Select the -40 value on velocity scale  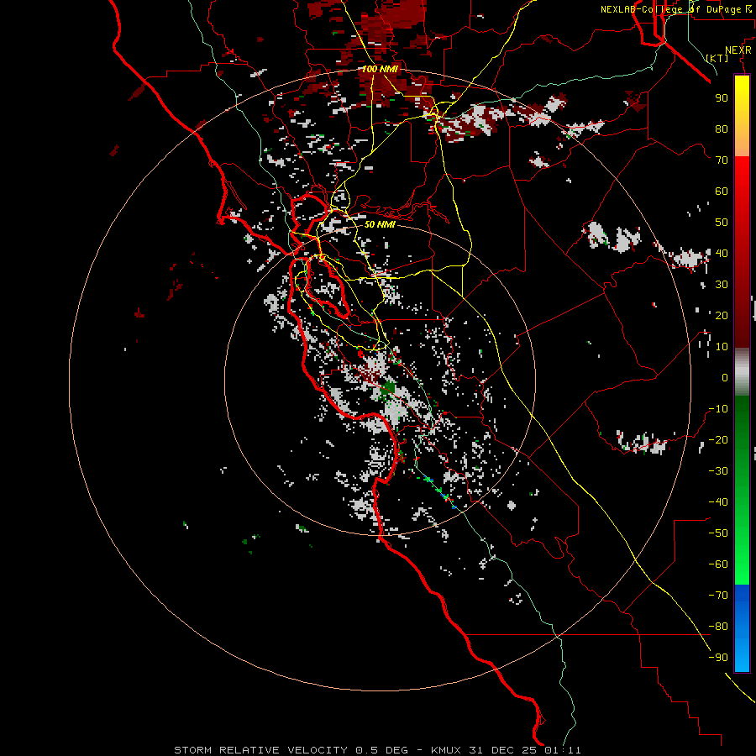[x=718, y=502]
